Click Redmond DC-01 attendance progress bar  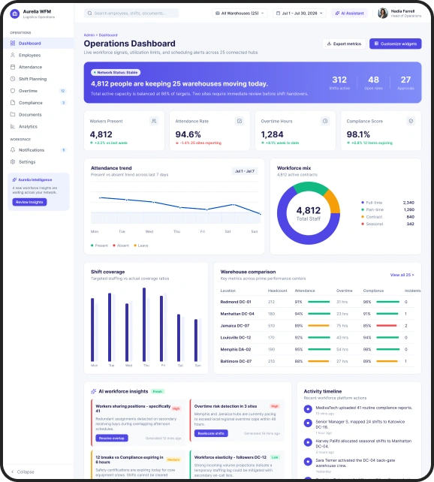tap(318, 302)
